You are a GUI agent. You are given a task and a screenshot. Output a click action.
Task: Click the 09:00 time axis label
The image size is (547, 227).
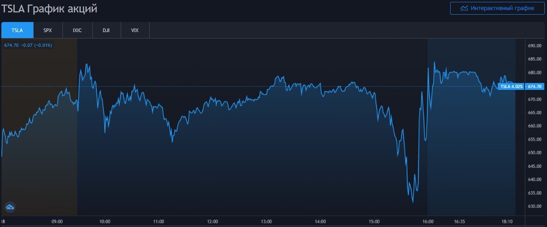pos(57,221)
